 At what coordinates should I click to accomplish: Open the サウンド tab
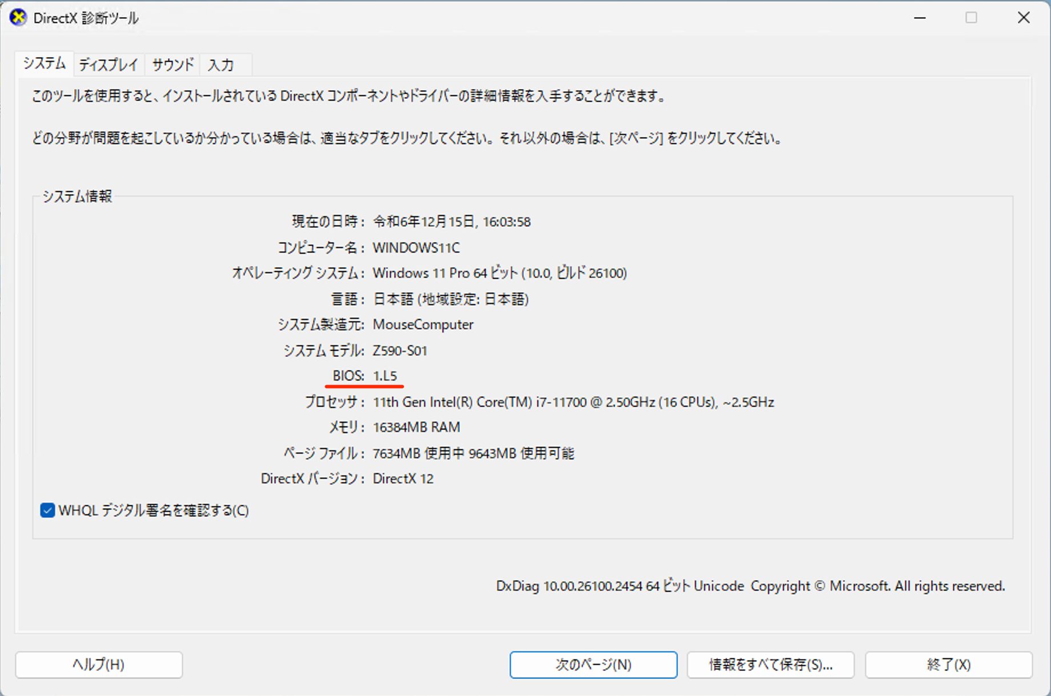coord(171,65)
